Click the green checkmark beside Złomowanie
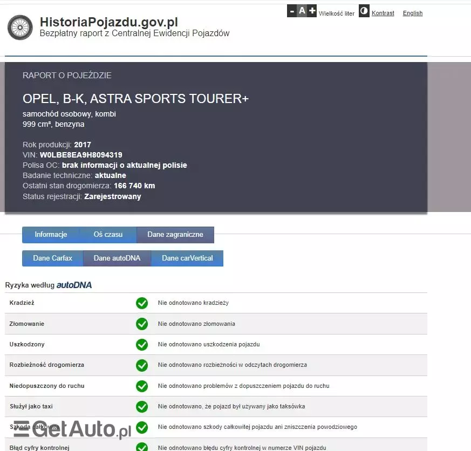Screen dimensions: 471x451 click(x=141, y=324)
